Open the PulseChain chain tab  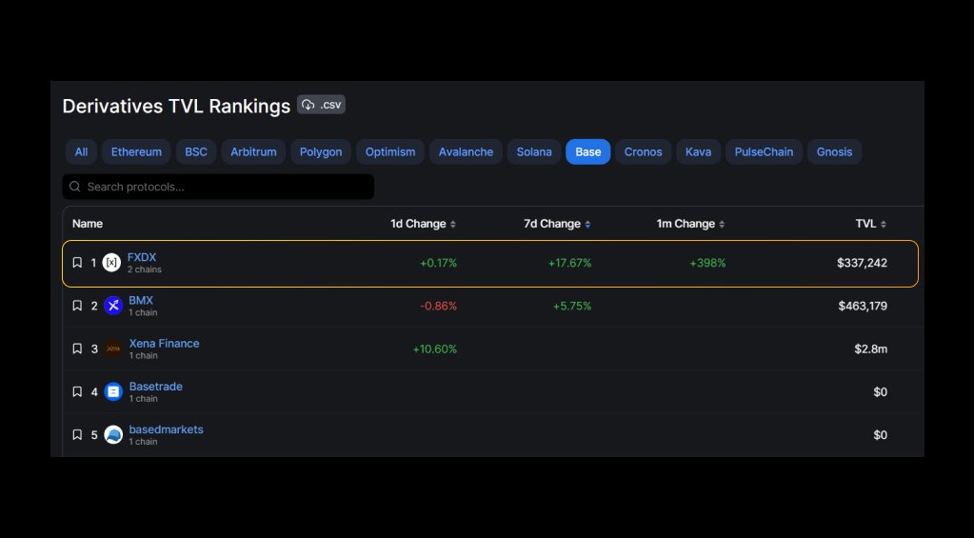[764, 151]
